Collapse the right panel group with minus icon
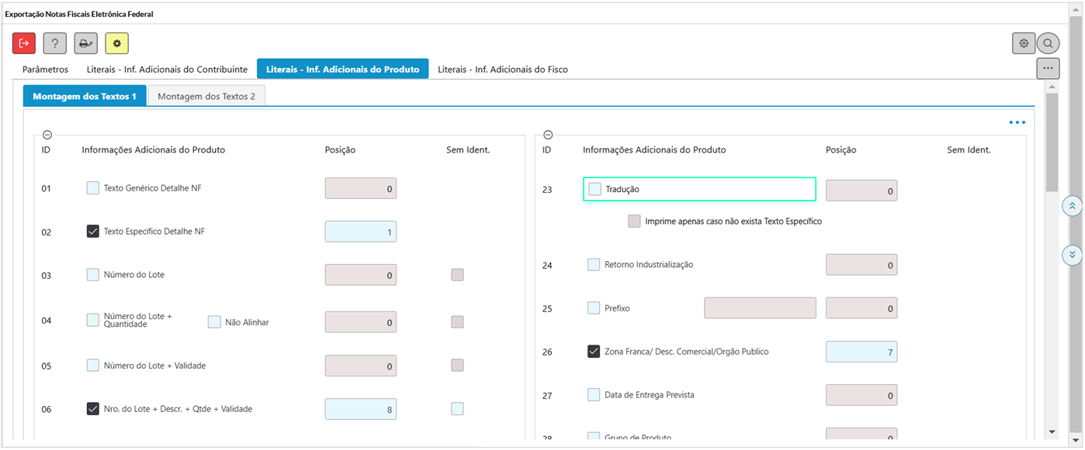Image resolution: width=1085 pixels, height=450 pixels. [548, 135]
